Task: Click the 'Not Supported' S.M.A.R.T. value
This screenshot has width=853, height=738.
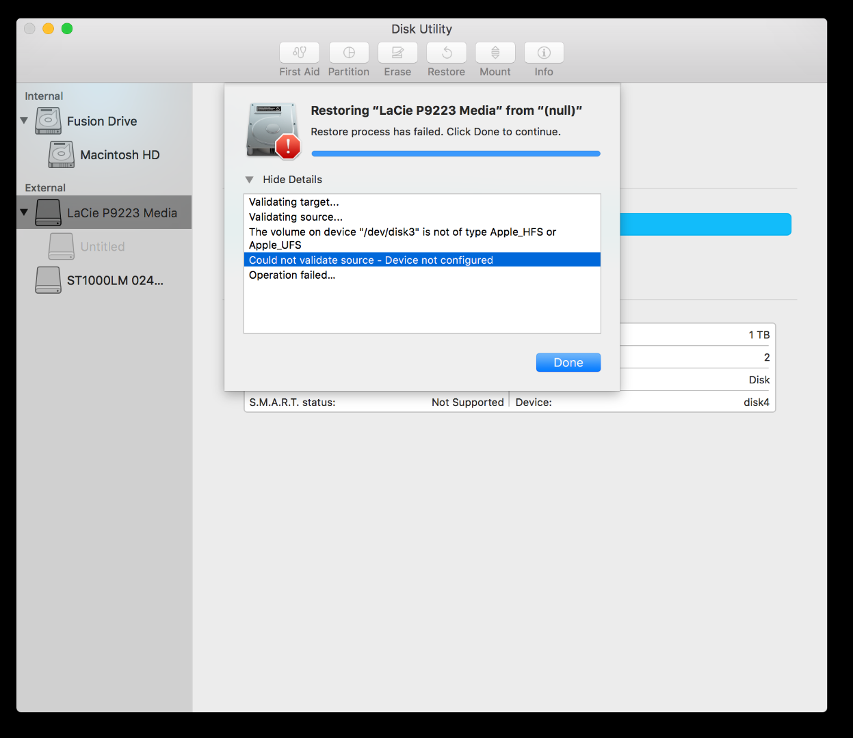Action: tap(468, 402)
